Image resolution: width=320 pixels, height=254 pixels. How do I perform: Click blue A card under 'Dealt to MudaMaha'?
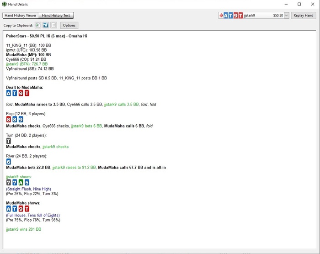click(x=9, y=93)
